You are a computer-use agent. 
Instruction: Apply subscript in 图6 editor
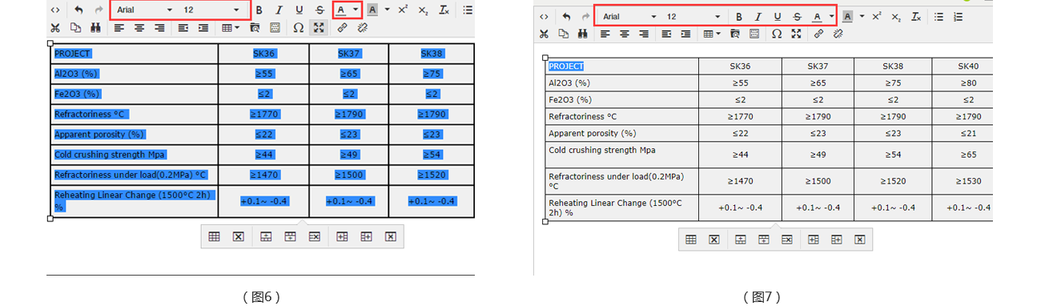[x=423, y=10]
